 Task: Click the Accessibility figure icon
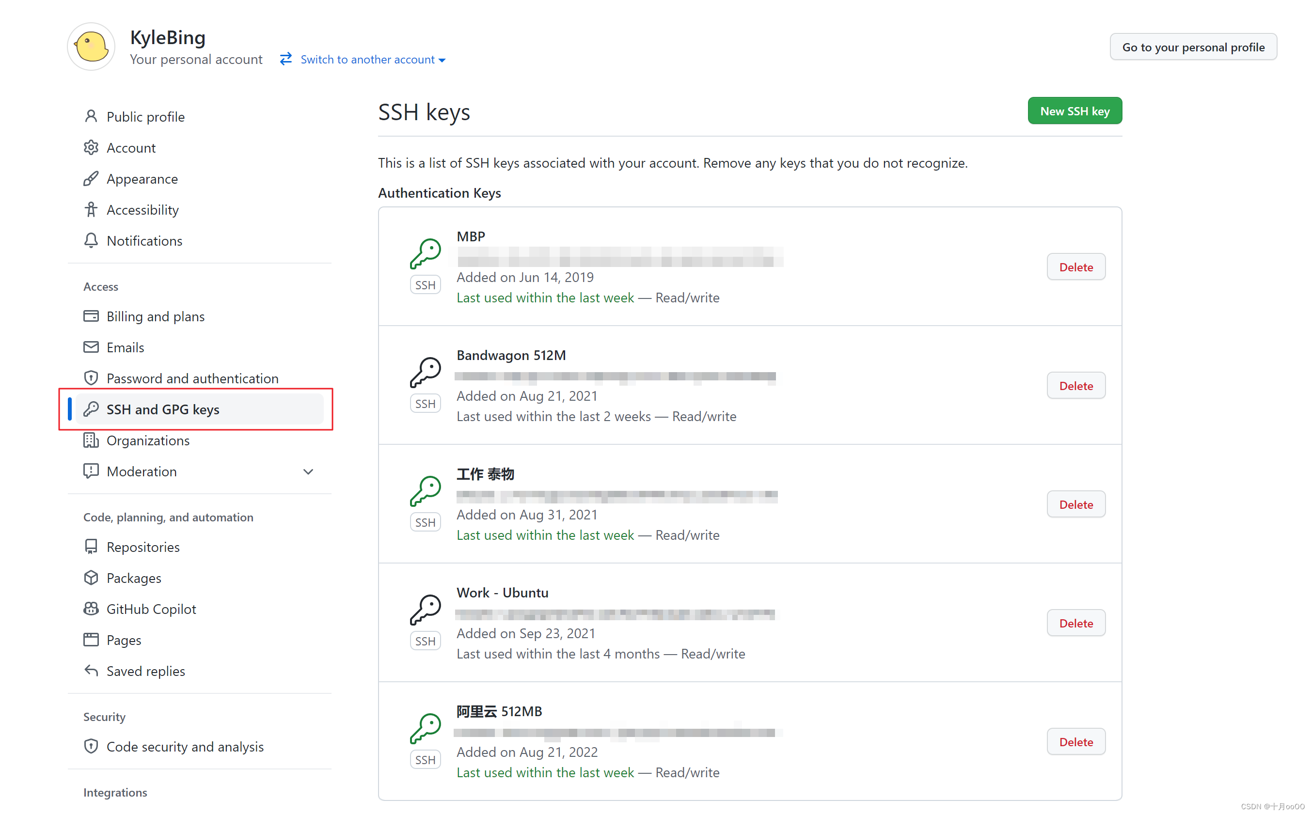pyautogui.click(x=91, y=209)
